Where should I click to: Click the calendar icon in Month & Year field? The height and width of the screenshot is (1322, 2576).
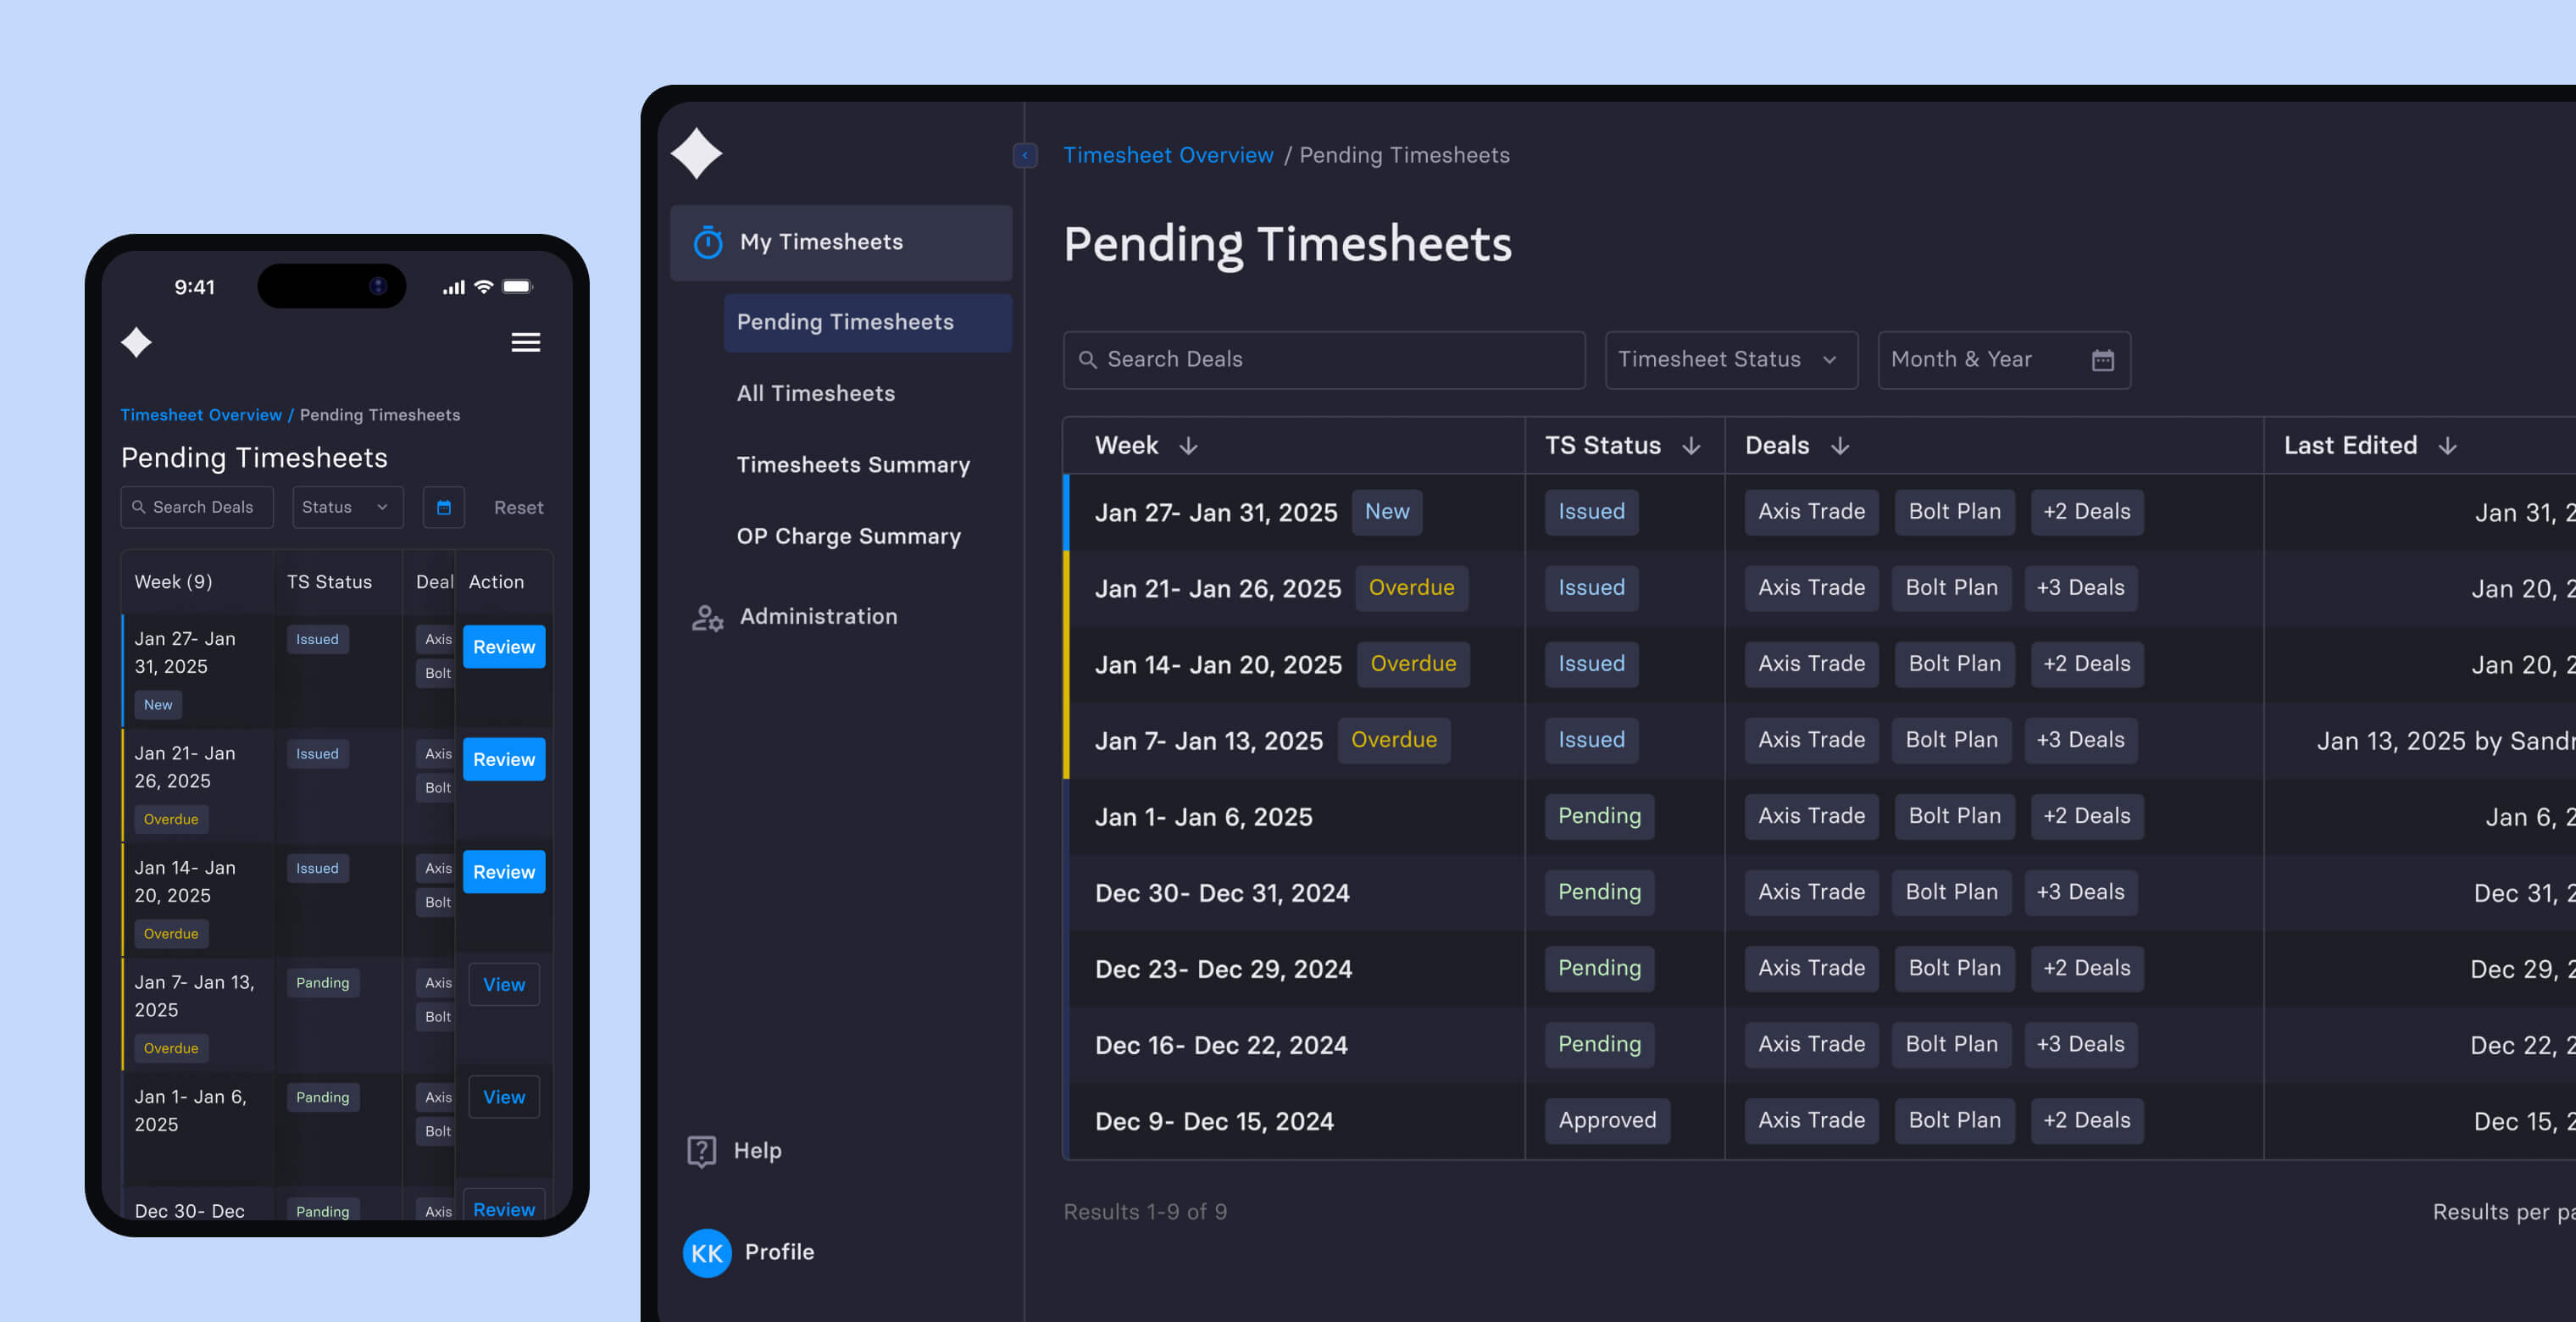coord(2102,360)
